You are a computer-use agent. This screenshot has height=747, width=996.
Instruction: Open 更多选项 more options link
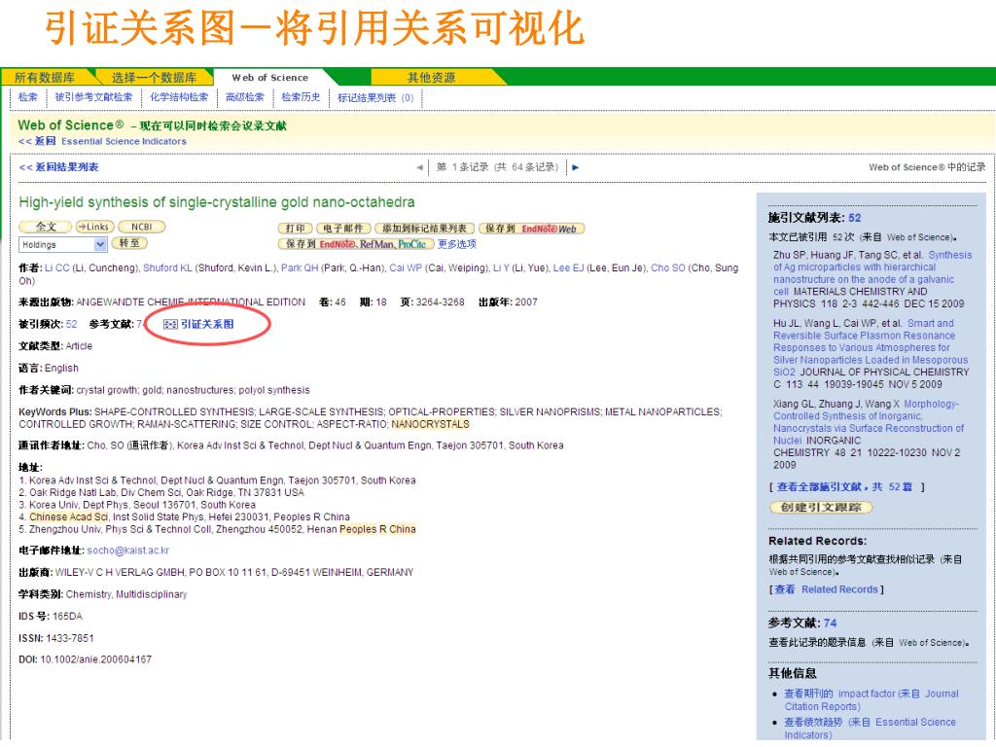457,244
